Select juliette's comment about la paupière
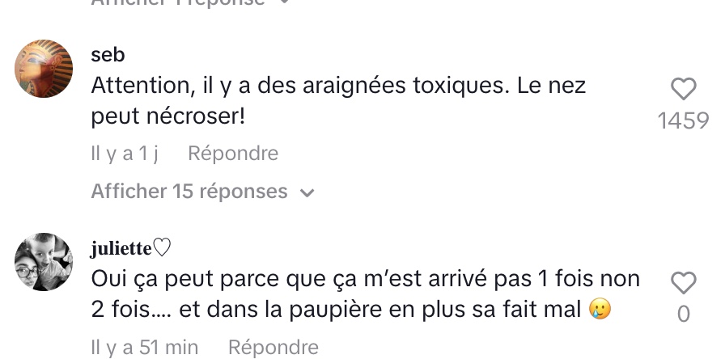Image resolution: width=725 pixels, height=359 pixels. point(365,294)
